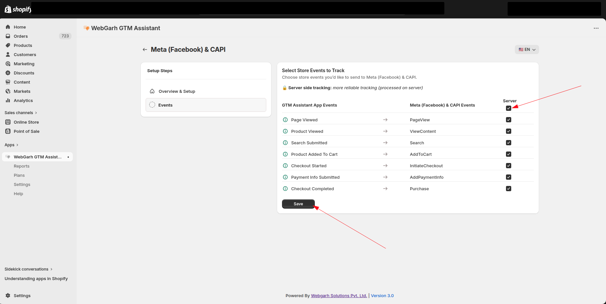Click the pin dot beside WebGarh GTM Assist
This screenshot has width=606, height=304.
point(68,157)
